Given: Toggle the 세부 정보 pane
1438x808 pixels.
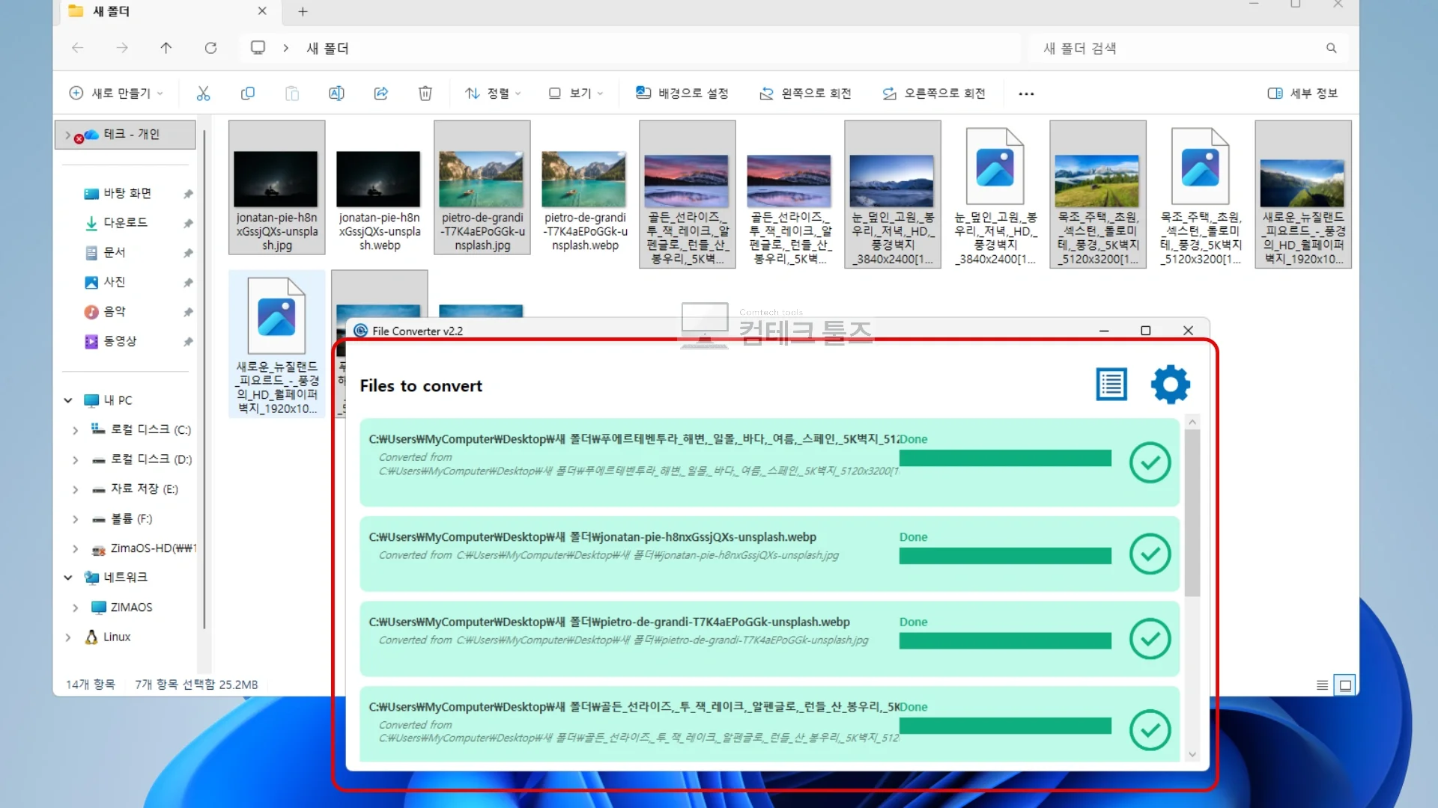Looking at the screenshot, I should coord(1302,94).
